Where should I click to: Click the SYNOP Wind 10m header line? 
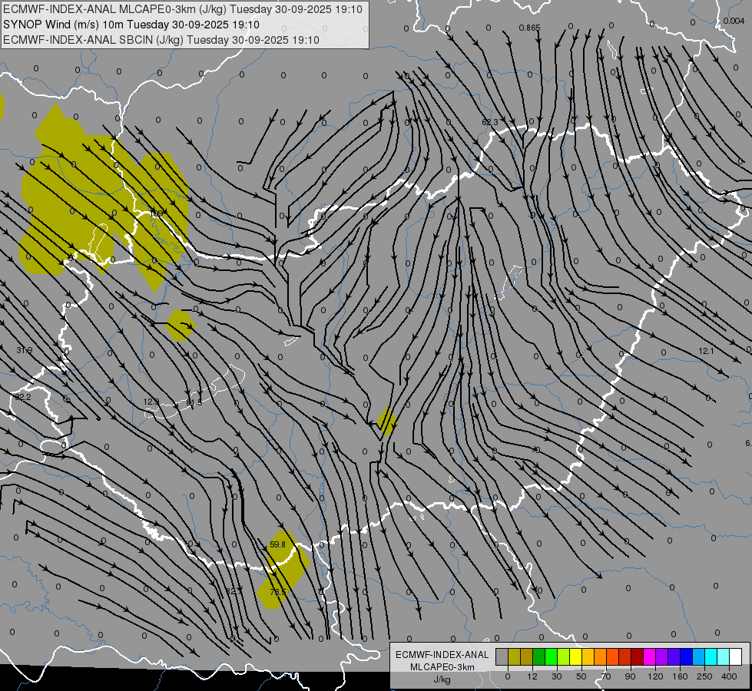pos(131,25)
